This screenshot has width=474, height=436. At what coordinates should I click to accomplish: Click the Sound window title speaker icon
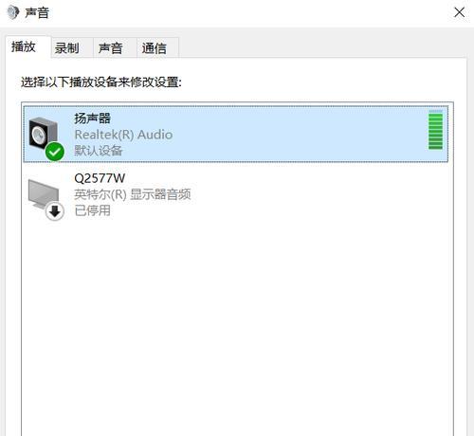(13, 12)
